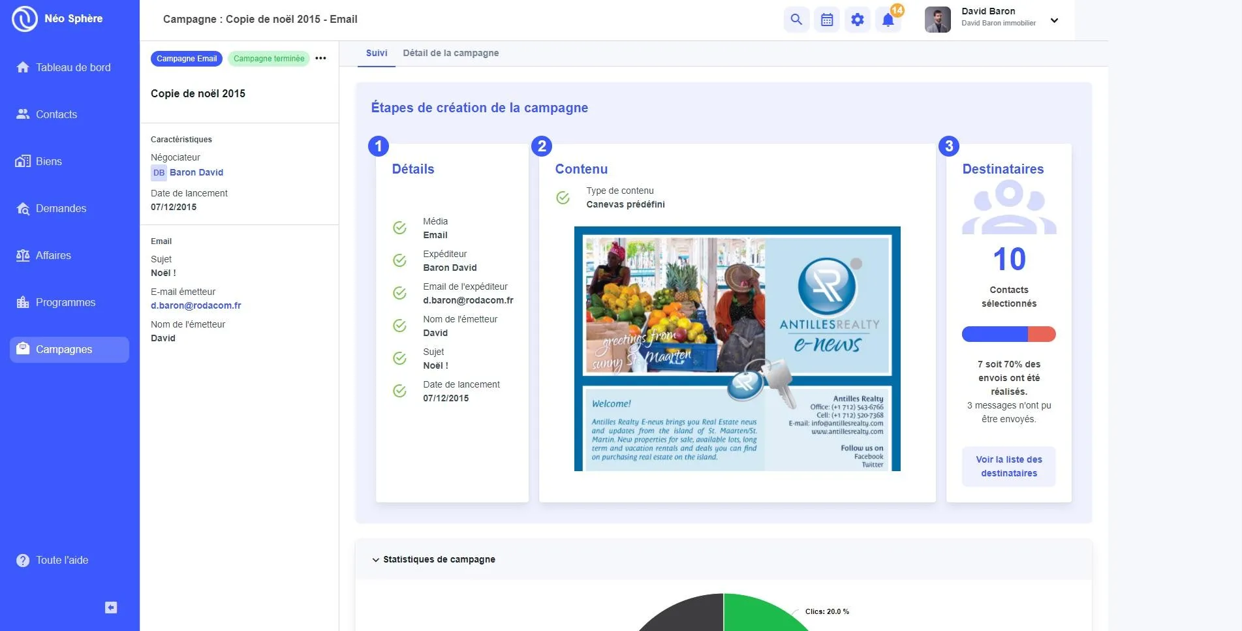Click the recipients sent progress bar
1242x631 pixels.
[x=1008, y=334]
